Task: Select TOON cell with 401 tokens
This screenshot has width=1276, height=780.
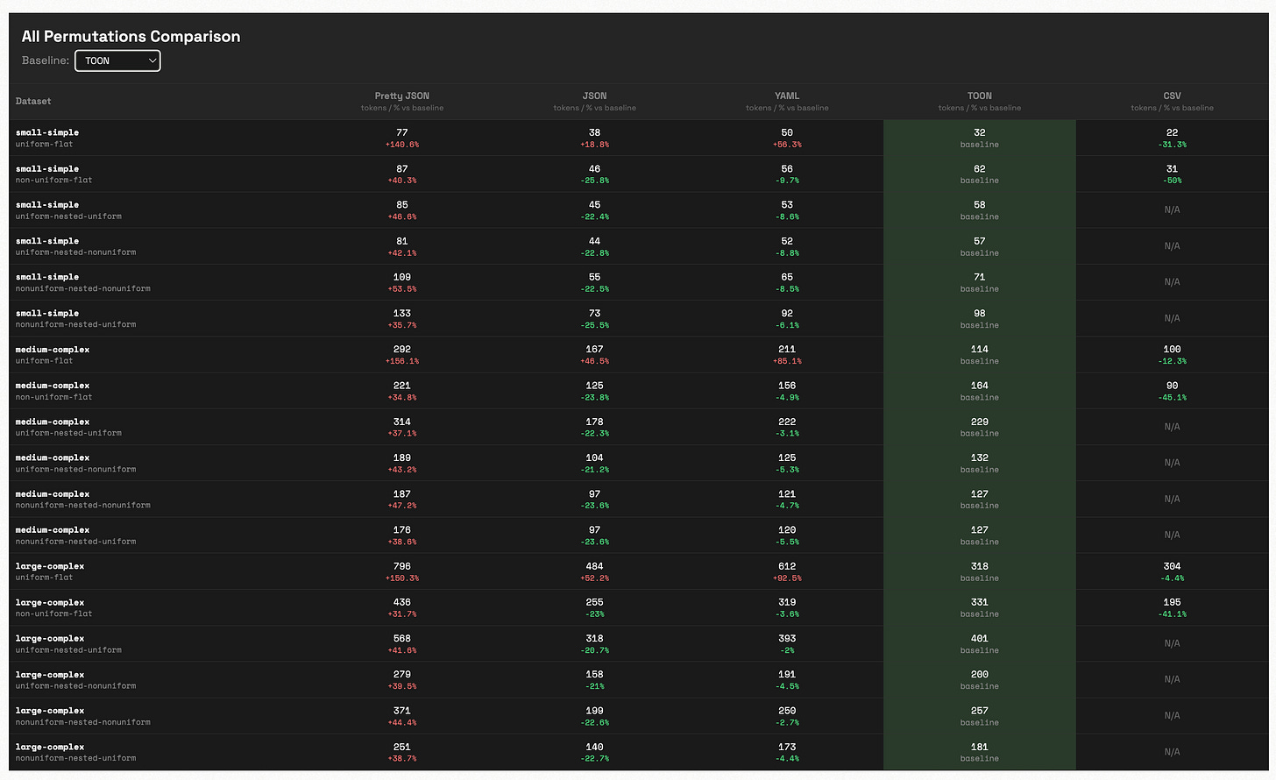Action: 980,643
